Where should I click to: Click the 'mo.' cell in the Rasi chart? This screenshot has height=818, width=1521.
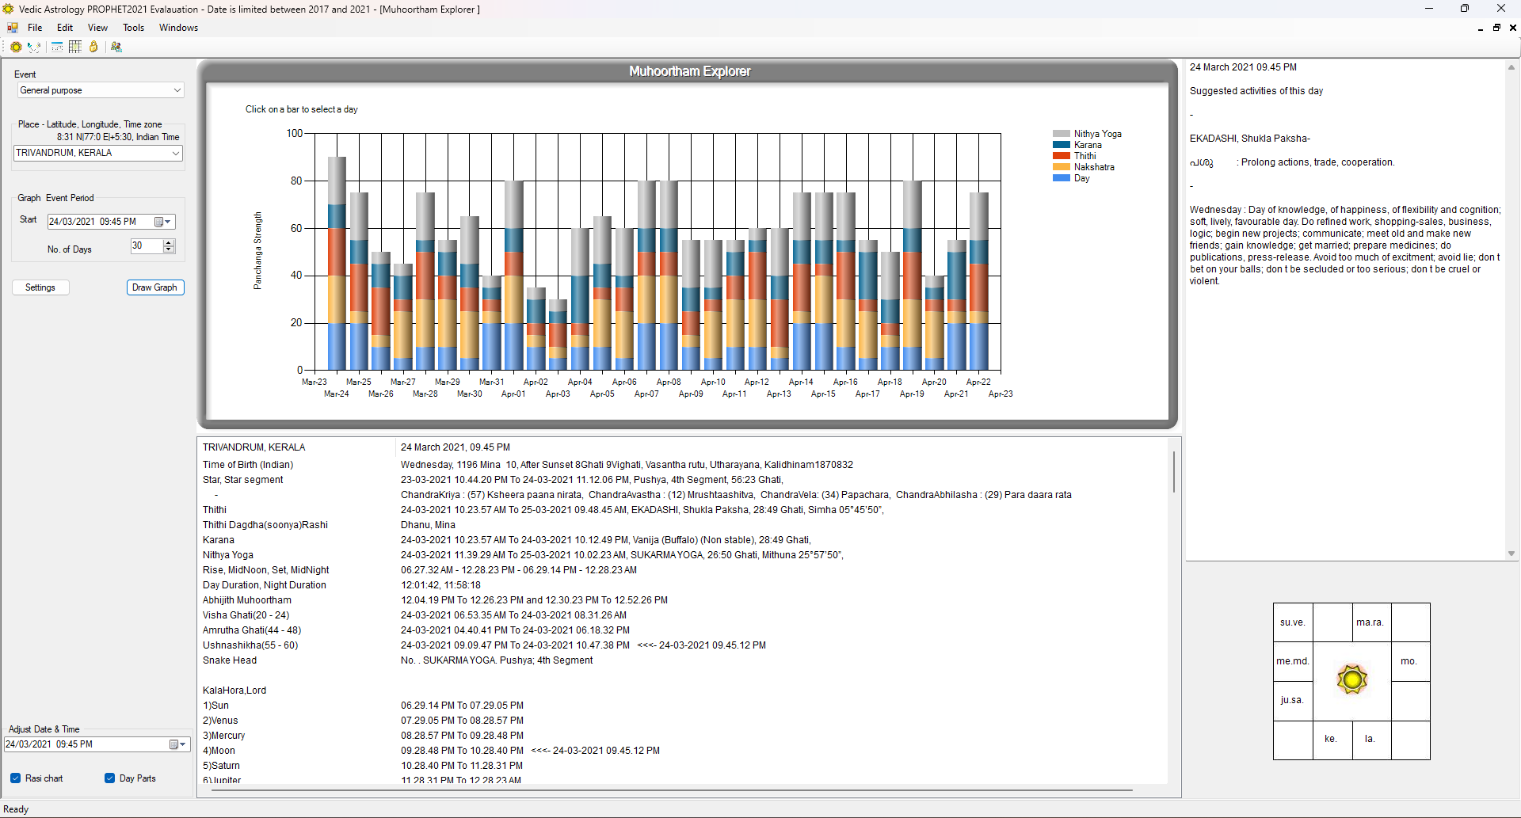(x=1409, y=661)
